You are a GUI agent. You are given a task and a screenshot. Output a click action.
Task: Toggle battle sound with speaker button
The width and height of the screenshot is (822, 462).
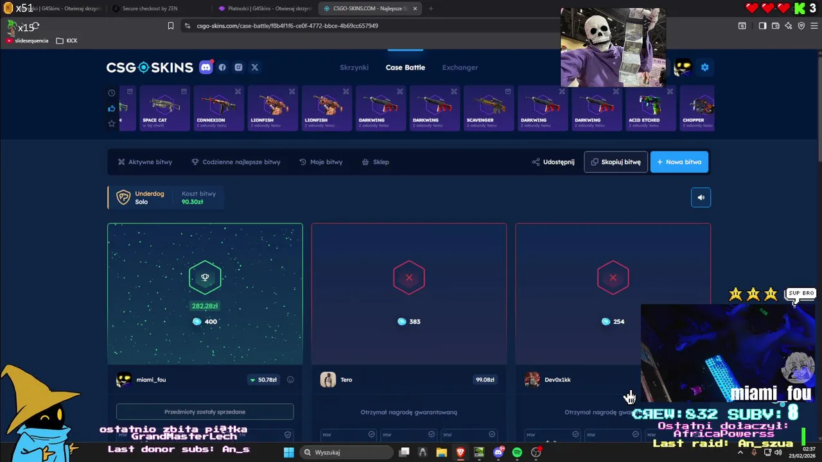(701, 198)
